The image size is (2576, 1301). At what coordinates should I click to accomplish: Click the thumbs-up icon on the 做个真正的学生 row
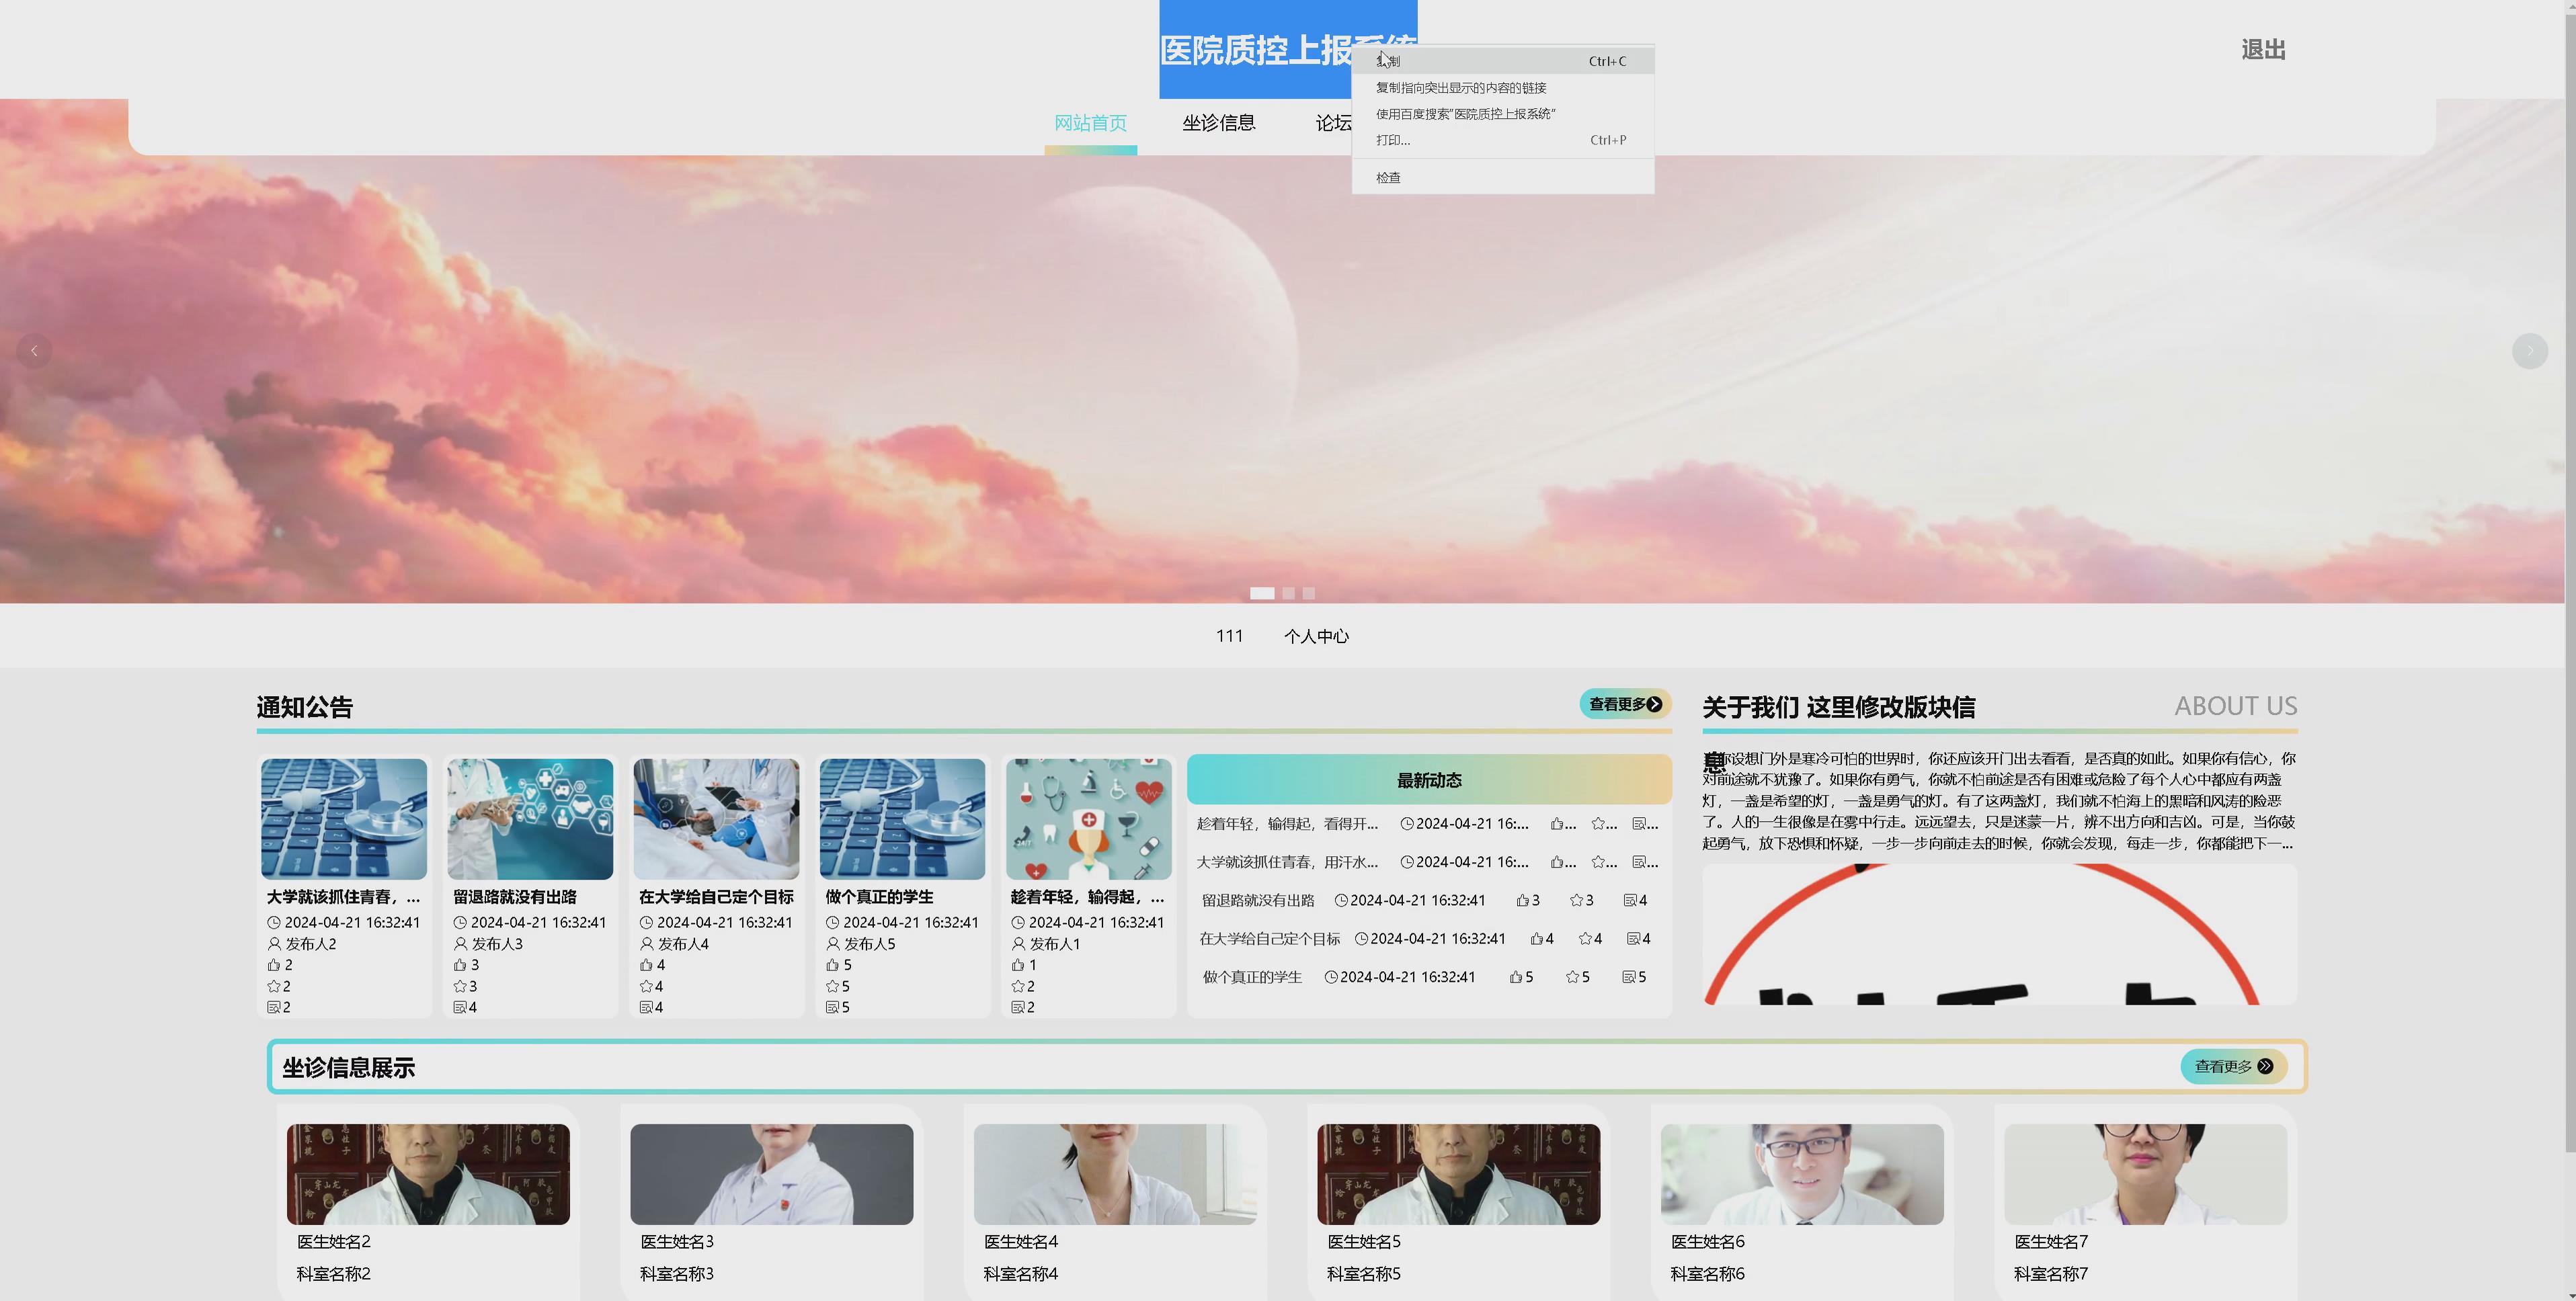(1516, 977)
